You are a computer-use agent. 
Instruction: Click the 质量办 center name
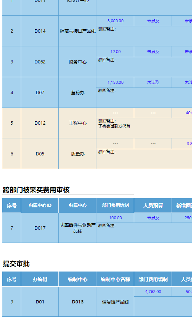point(77,154)
